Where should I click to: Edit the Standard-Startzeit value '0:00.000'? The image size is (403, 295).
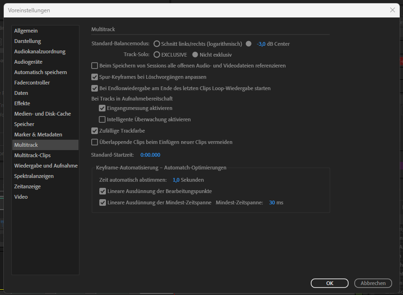click(x=150, y=154)
